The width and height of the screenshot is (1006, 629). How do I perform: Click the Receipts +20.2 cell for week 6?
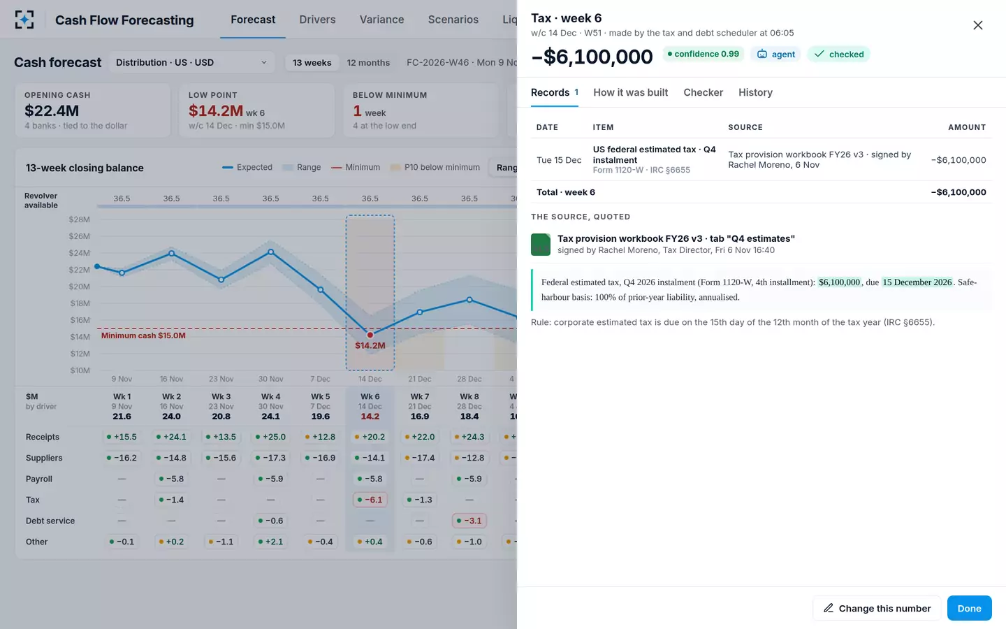pyautogui.click(x=370, y=437)
